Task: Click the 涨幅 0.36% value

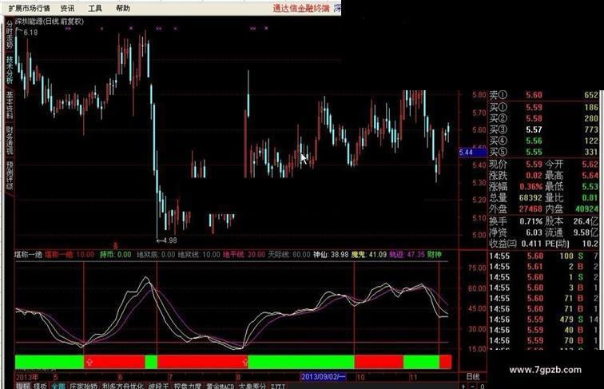Action: 530,186
